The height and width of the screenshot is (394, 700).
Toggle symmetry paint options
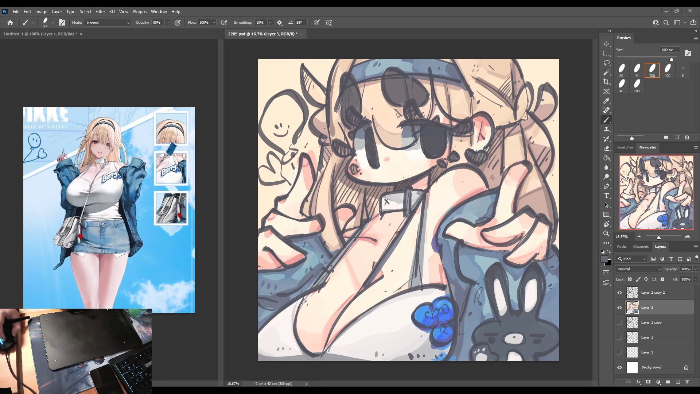328,23
